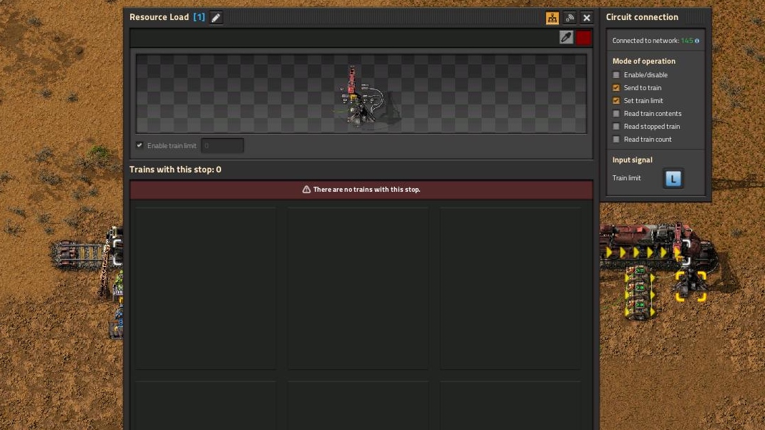Viewport: 765px width, 430px height.
Task: Open the circuit connection panel icon
Action: pos(552,18)
